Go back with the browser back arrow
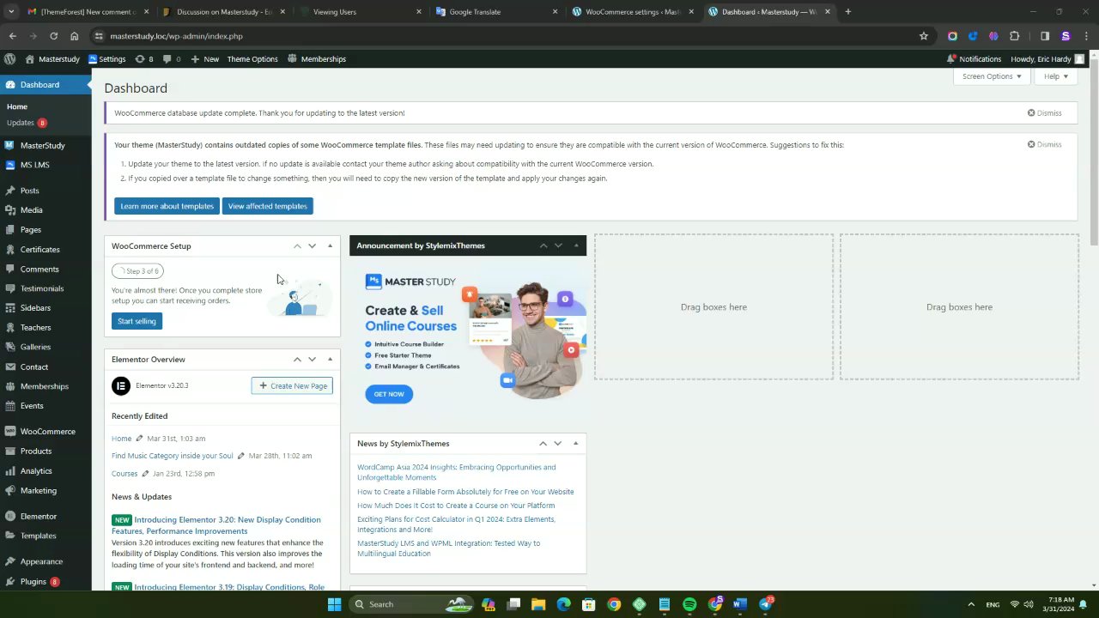 [x=12, y=36]
